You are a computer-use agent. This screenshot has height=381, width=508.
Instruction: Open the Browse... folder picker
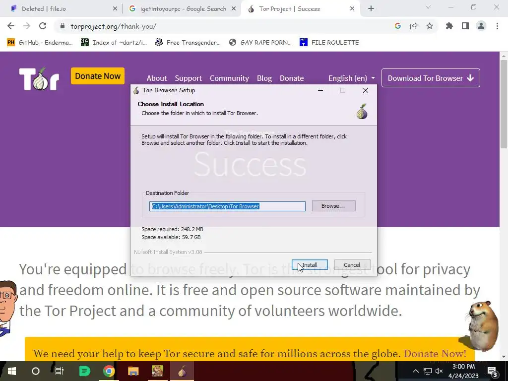(333, 206)
